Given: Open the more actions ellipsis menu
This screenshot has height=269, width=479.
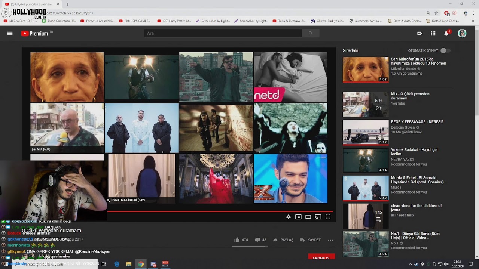Looking at the screenshot, I should (330, 240).
